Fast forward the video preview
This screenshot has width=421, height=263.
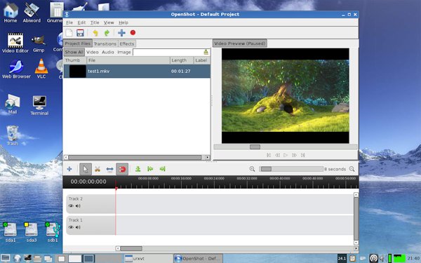[x=294, y=155]
